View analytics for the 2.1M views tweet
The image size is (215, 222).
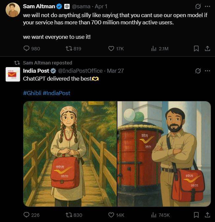[154, 49]
